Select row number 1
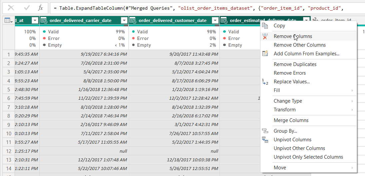Viewport: 365px width, 176px height. (9, 54)
